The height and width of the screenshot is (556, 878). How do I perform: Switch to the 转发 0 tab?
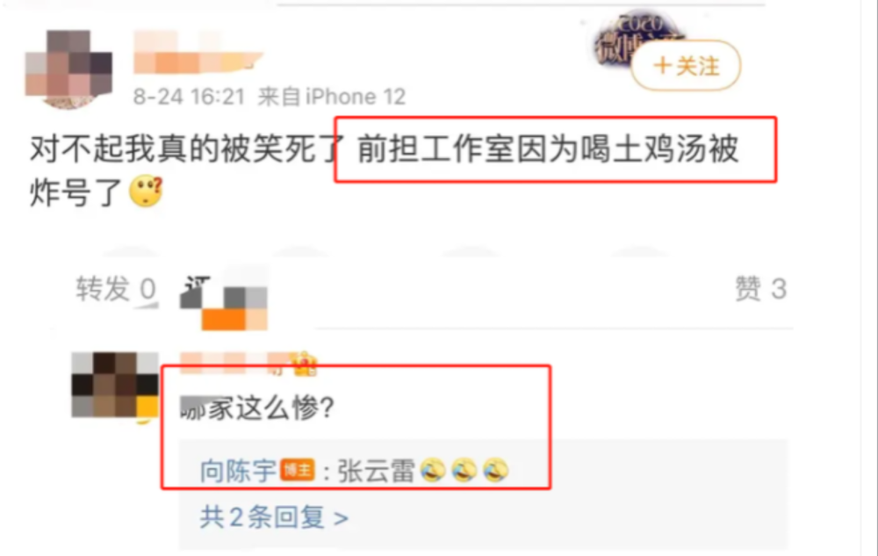pyautogui.click(x=116, y=289)
